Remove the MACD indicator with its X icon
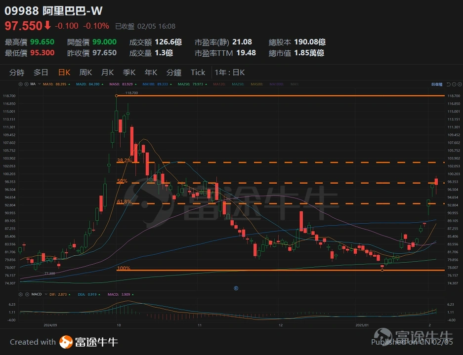This screenshot has width=463, height=355. click(x=27, y=294)
